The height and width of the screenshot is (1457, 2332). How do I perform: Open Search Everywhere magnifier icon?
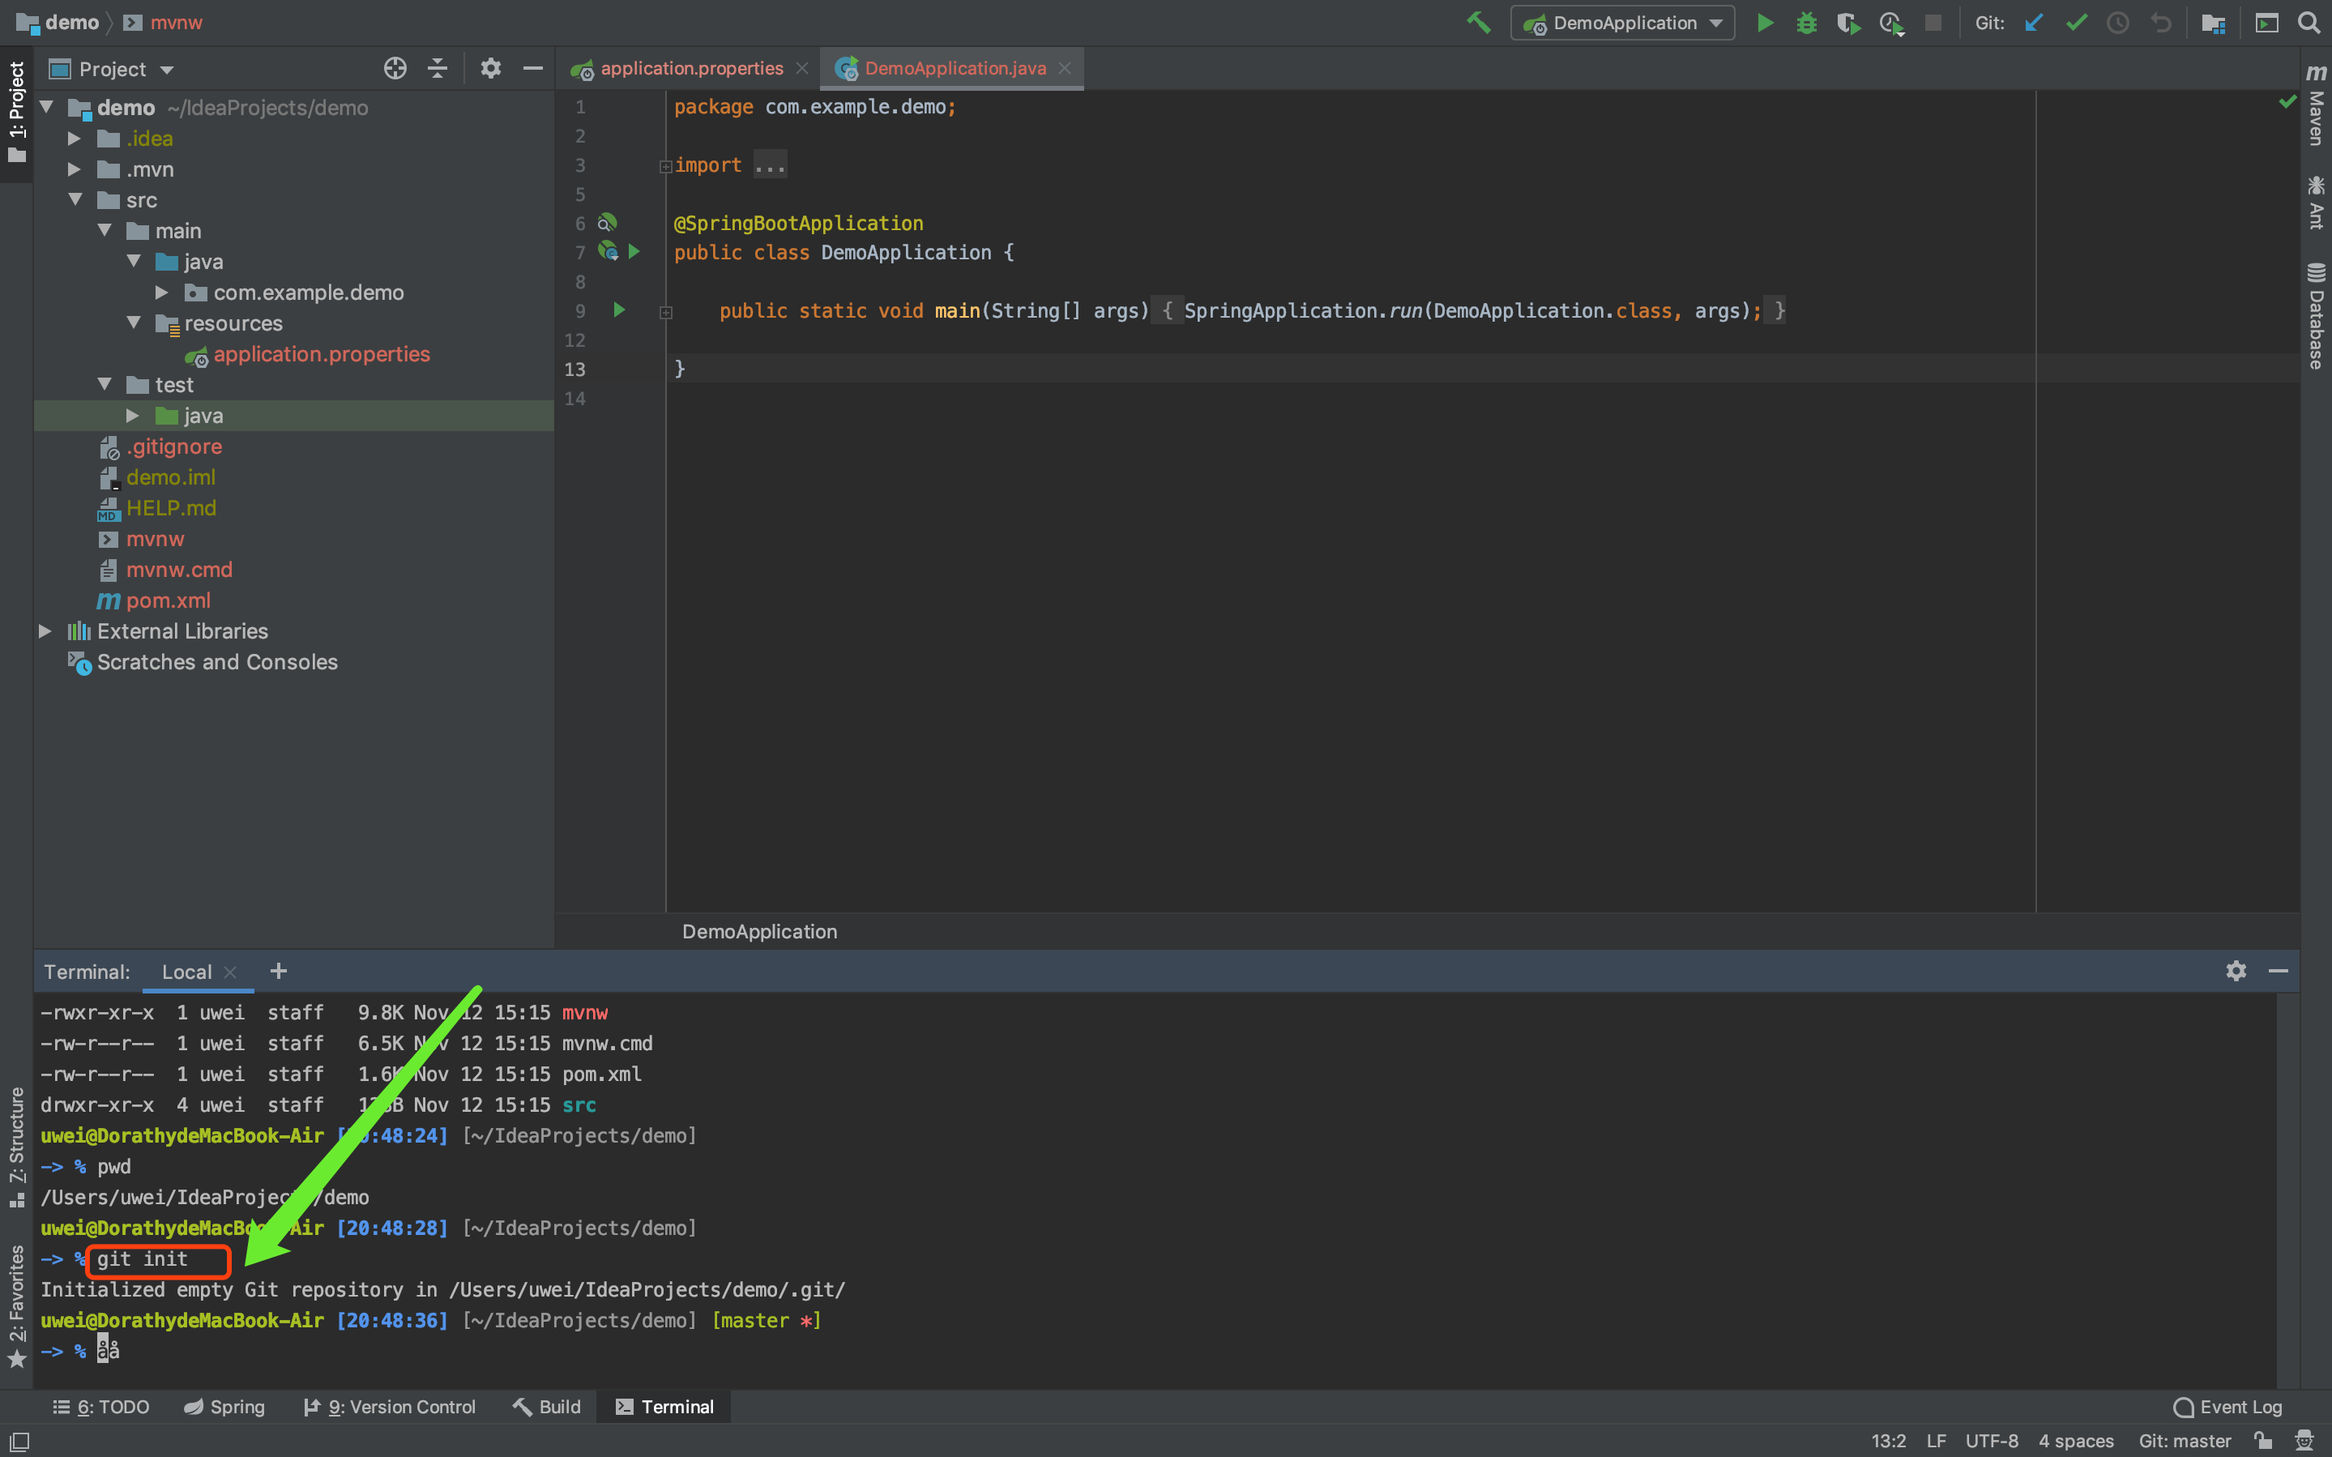(x=2309, y=22)
